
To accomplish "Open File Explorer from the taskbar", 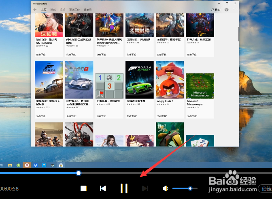I will (x=10, y=165).
